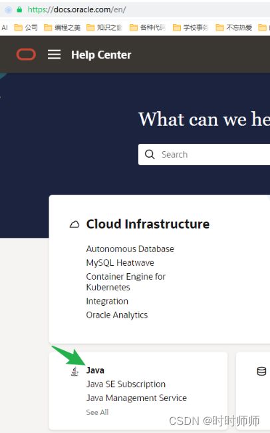Click See All under Java
This screenshot has height=433, width=270.
point(97,412)
